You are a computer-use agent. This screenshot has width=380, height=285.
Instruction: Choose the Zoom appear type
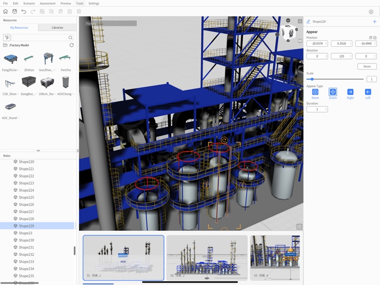tap(333, 92)
